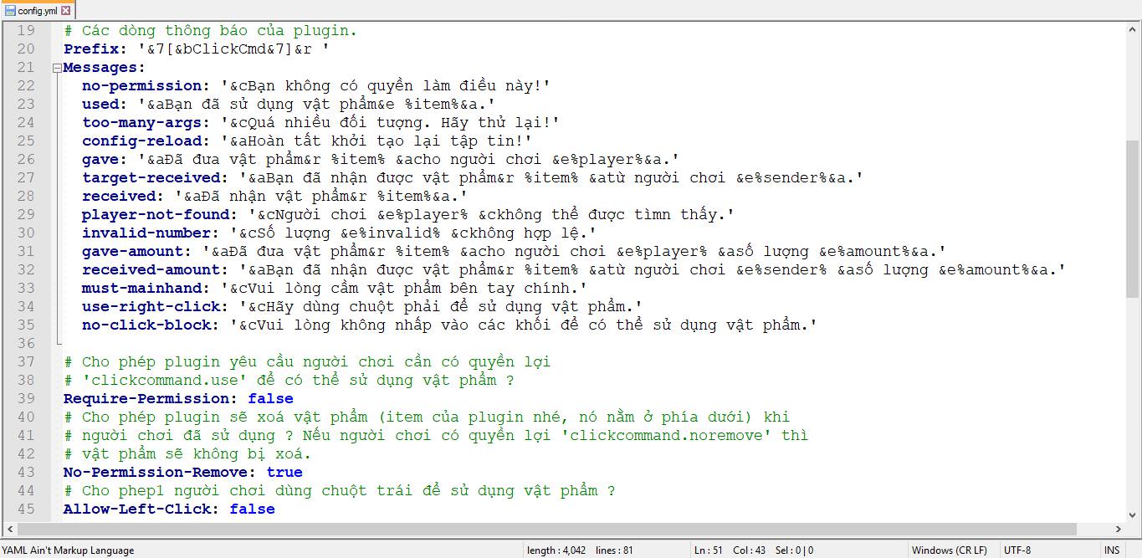Click line number 19 in the margin
The height and width of the screenshot is (558, 1142).
click(26, 31)
